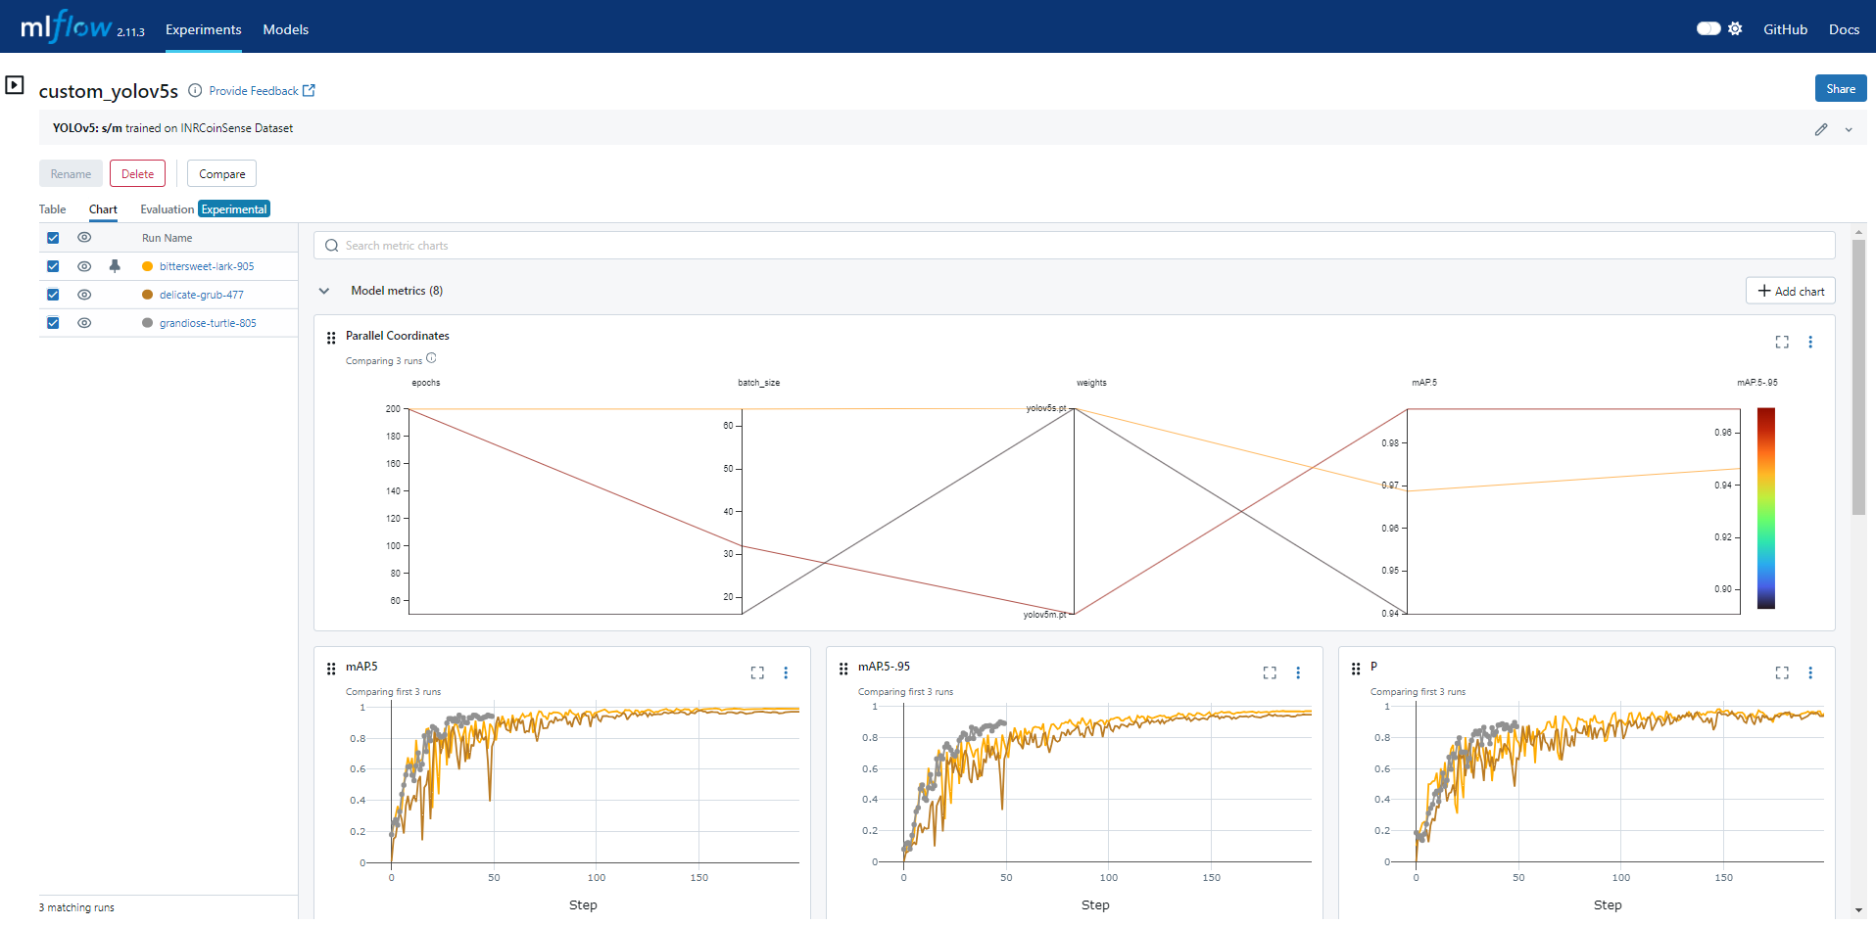Open the GitHub link
Image resolution: width=1876 pixels, height=926 pixels.
1785,29
